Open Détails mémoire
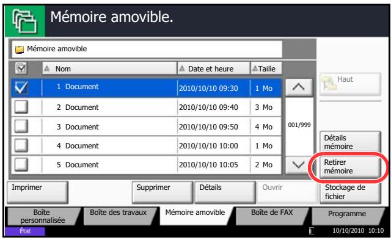Screen dimensions: 391x240 pos(350,142)
